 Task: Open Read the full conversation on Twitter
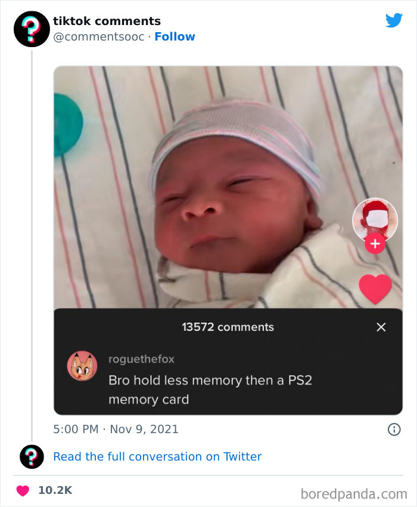click(x=157, y=456)
